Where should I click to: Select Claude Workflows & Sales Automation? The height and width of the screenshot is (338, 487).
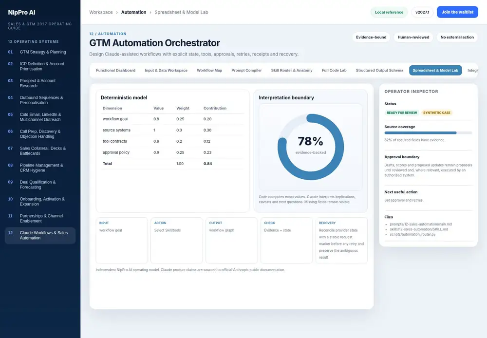(40, 235)
